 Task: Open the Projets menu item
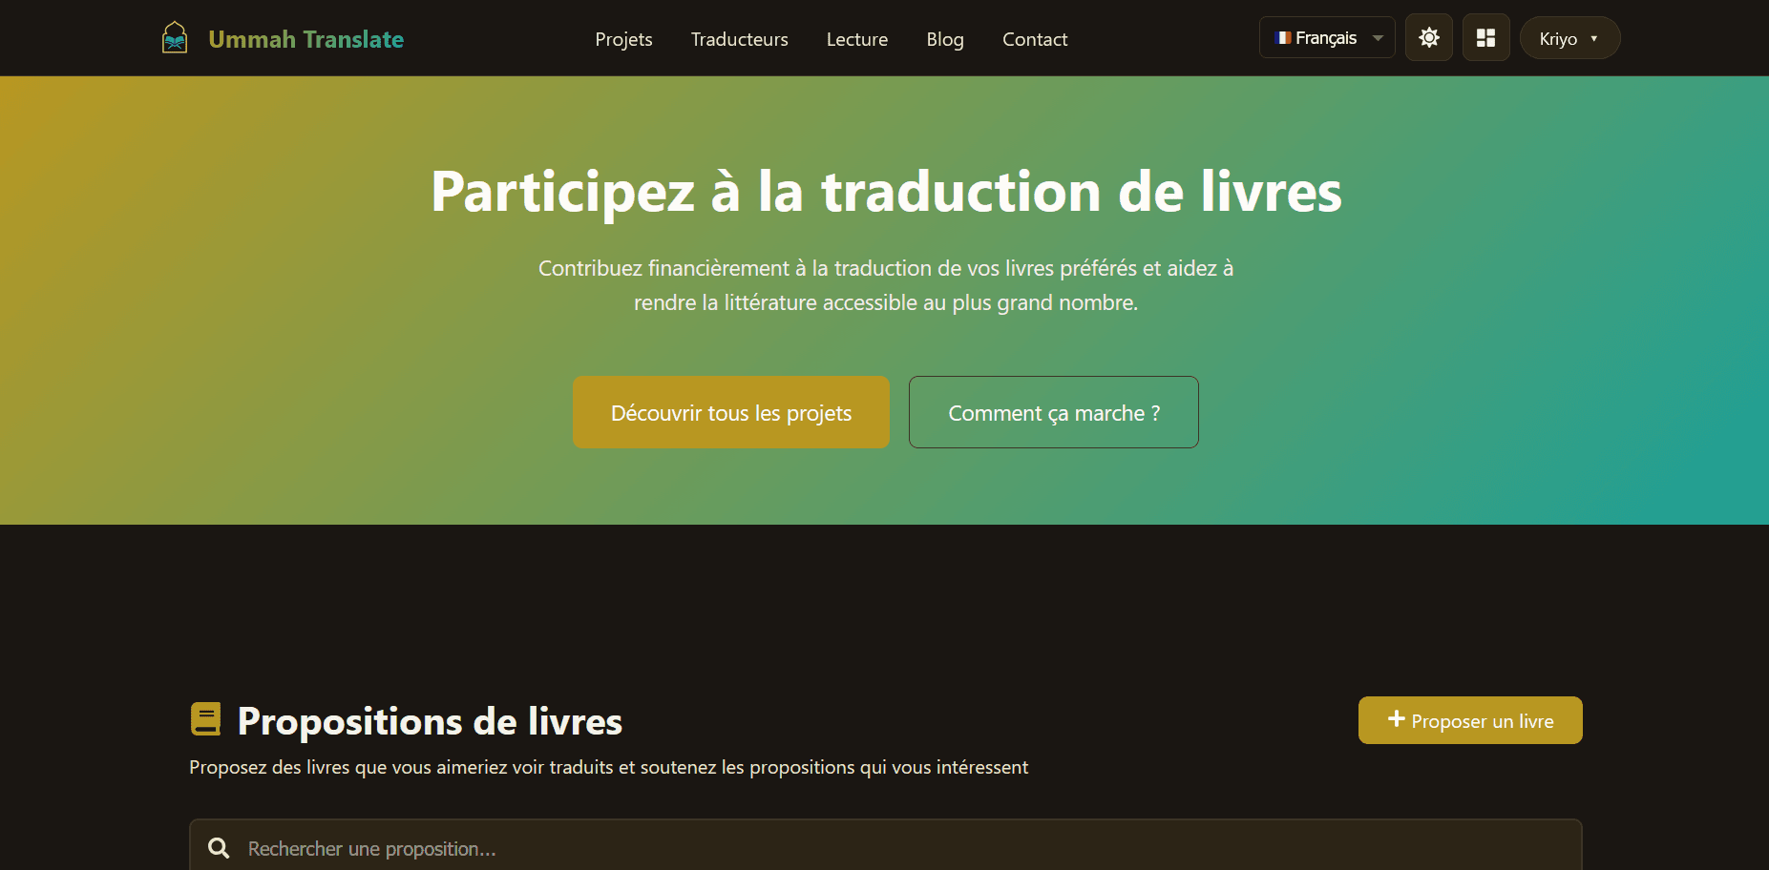[x=622, y=39]
